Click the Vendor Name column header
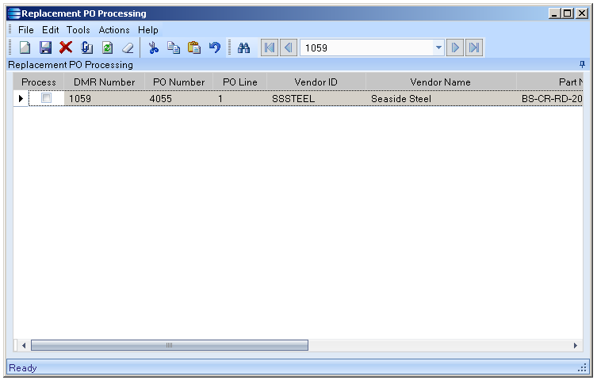 click(x=441, y=82)
